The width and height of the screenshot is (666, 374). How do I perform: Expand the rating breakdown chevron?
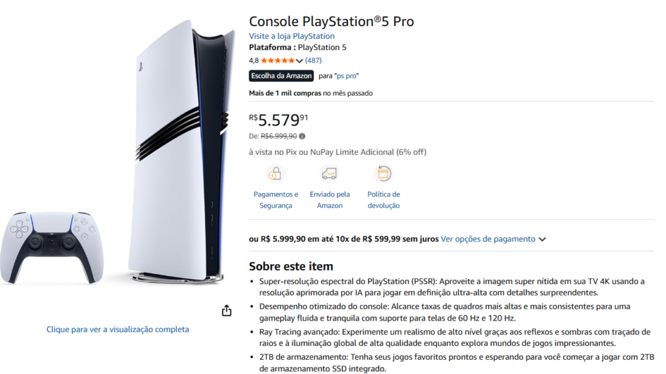[x=299, y=61]
